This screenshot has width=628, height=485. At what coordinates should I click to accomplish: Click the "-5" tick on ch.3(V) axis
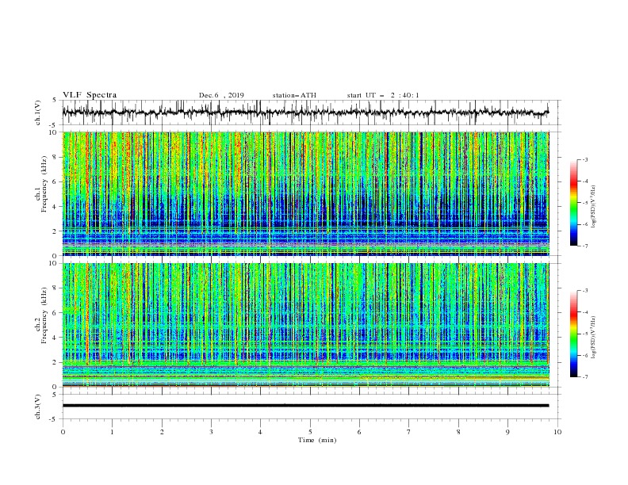tap(54, 419)
